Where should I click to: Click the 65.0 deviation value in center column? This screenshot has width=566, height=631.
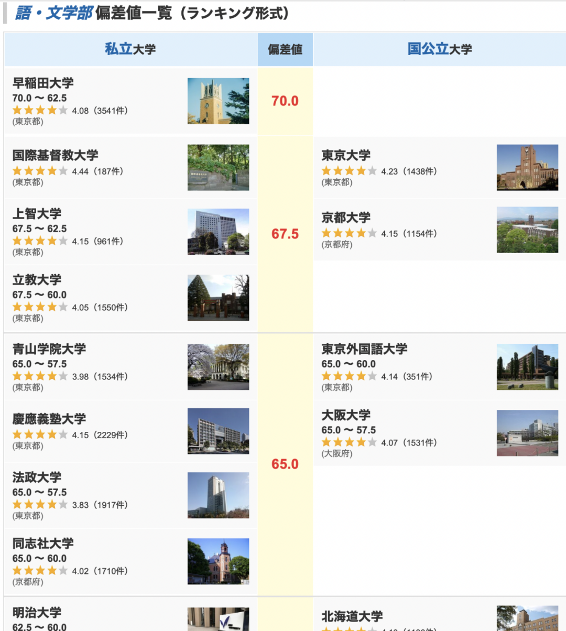pos(285,464)
